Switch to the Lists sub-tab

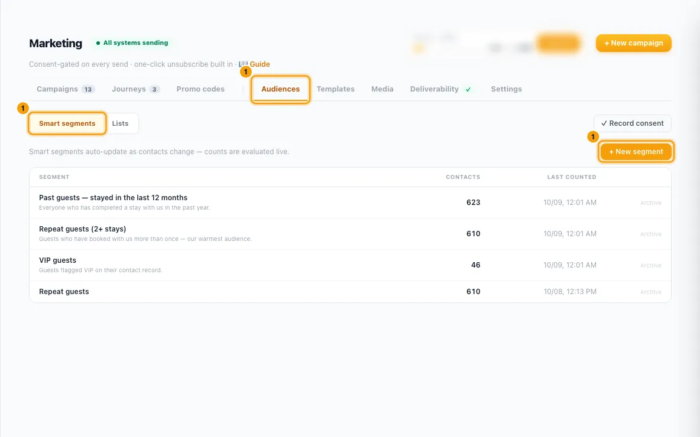[x=120, y=123]
